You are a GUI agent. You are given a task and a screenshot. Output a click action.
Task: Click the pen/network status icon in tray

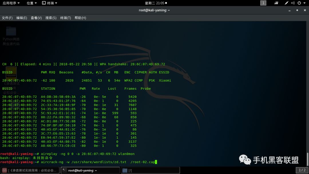[x=286, y=3]
